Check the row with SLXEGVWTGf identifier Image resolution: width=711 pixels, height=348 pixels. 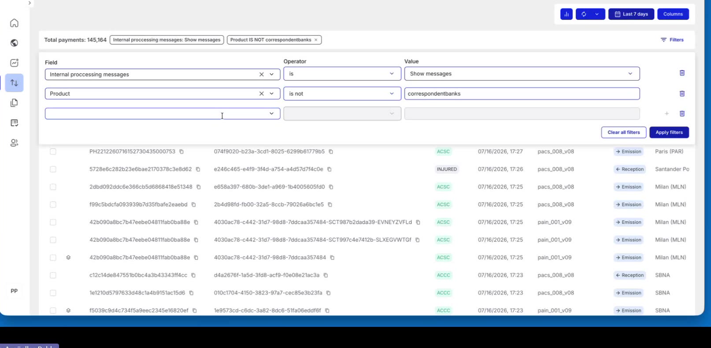tap(53, 240)
